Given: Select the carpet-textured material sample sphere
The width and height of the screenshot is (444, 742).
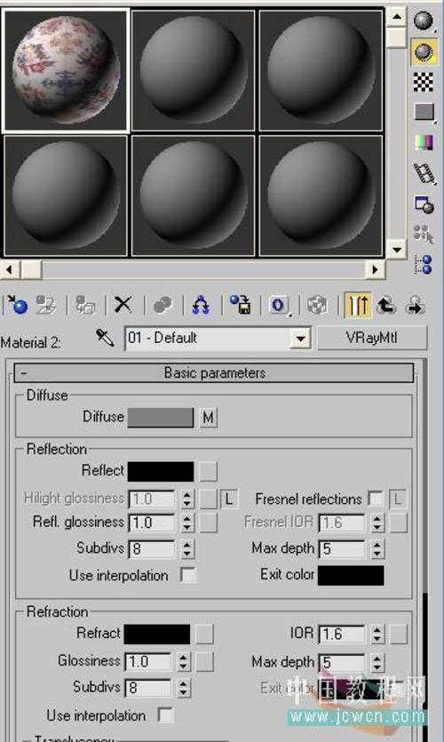Looking at the screenshot, I should (x=66, y=70).
